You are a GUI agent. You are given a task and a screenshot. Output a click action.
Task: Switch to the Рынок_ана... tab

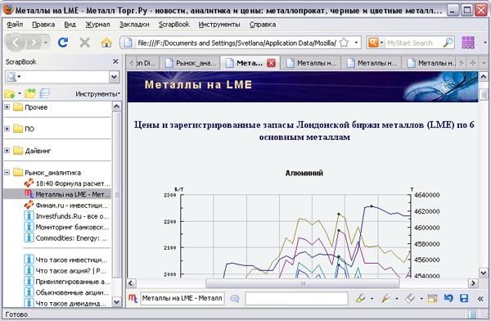[x=190, y=63]
